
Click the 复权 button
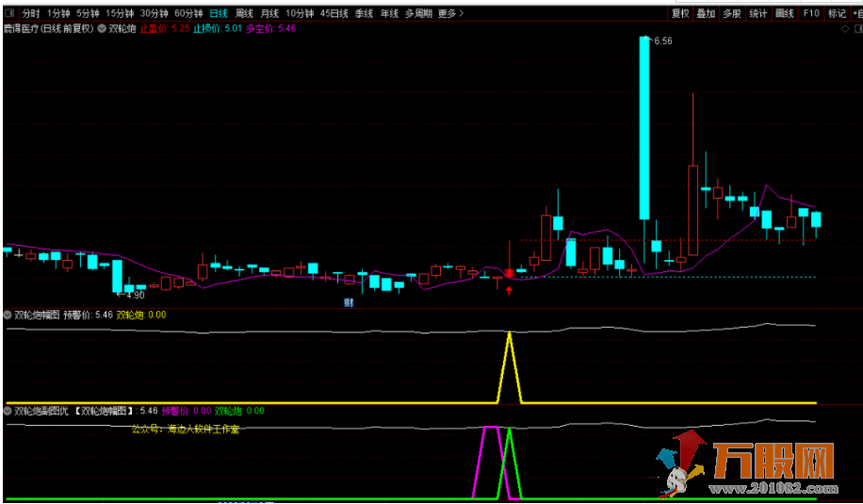click(x=681, y=13)
